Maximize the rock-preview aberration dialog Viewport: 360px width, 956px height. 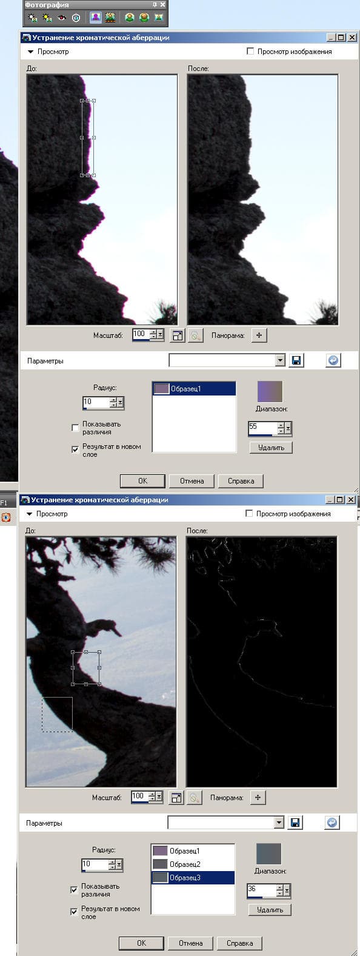pyautogui.click(x=341, y=38)
